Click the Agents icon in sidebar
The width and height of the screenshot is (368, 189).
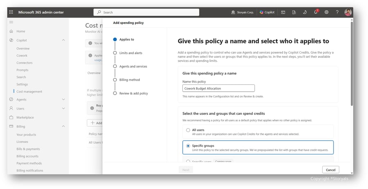(11, 99)
